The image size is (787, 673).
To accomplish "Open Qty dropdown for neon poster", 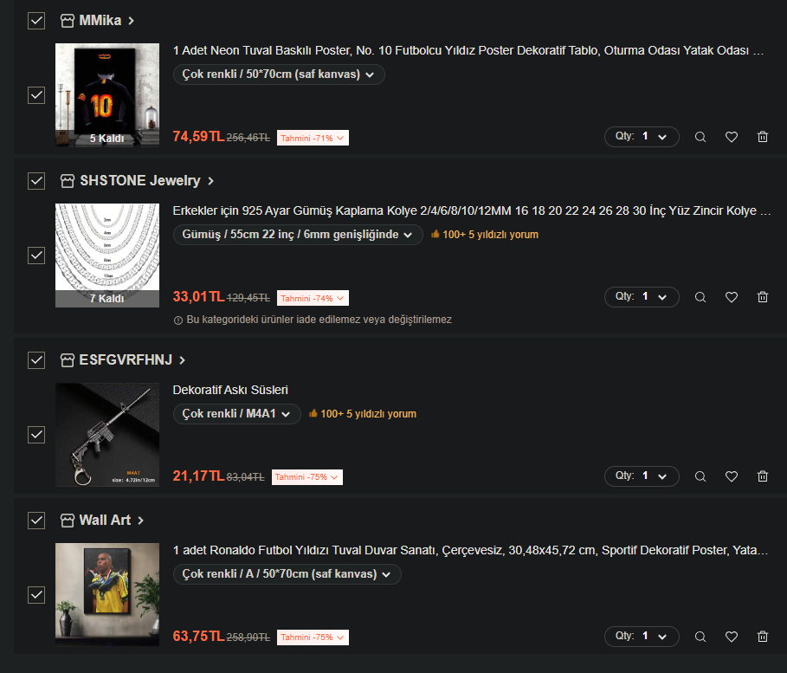I will (x=642, y=137).
